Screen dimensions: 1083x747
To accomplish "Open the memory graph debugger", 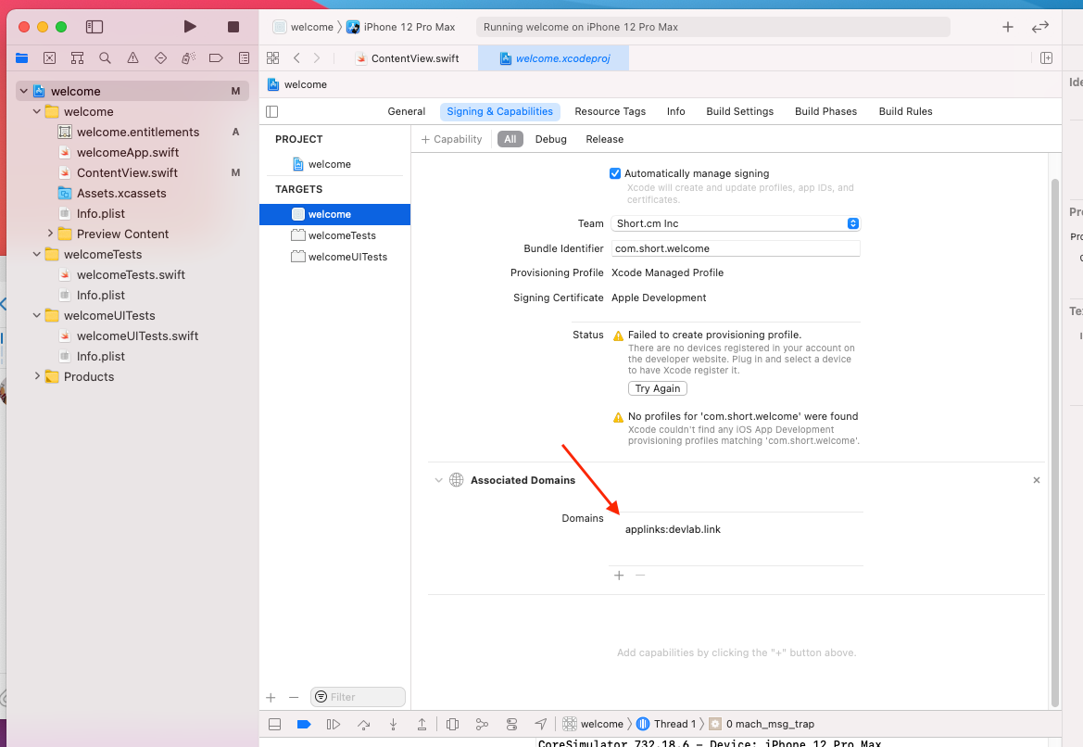I will tap(482, 724).
